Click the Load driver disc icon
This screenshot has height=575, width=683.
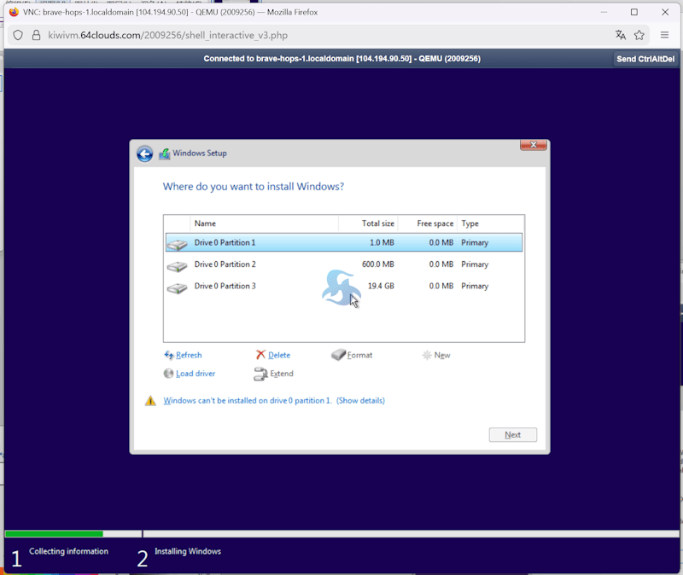click(x=169, y=374)
